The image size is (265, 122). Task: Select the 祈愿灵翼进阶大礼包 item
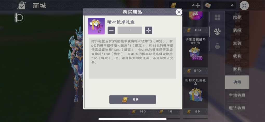coord(195,52)
